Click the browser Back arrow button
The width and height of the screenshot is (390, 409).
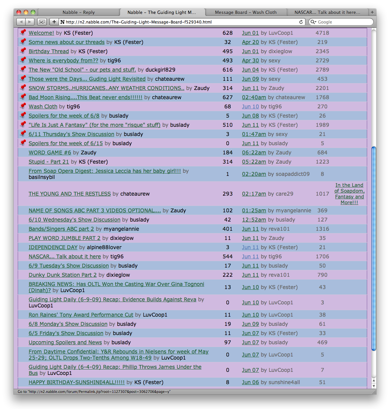click(21, 22)
